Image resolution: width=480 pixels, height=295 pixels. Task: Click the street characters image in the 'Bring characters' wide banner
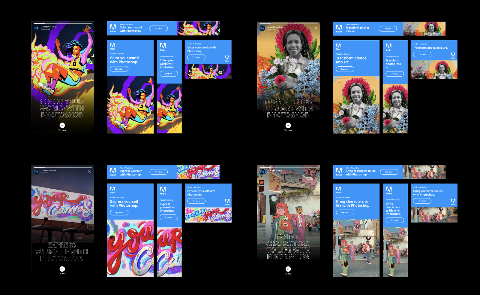tap(424, 172)
